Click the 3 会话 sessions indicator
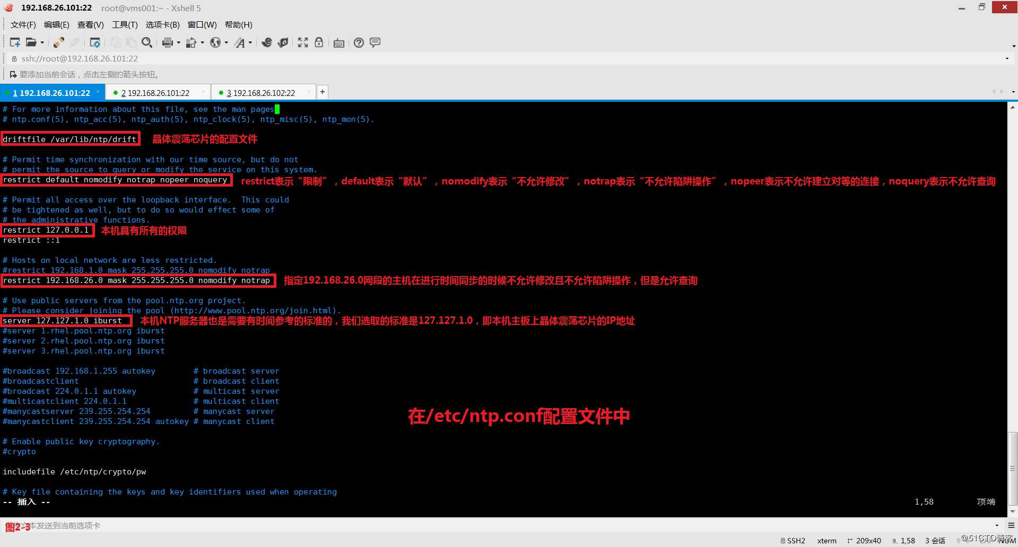This screenshot has width=1018, height=547. [935, 541]
